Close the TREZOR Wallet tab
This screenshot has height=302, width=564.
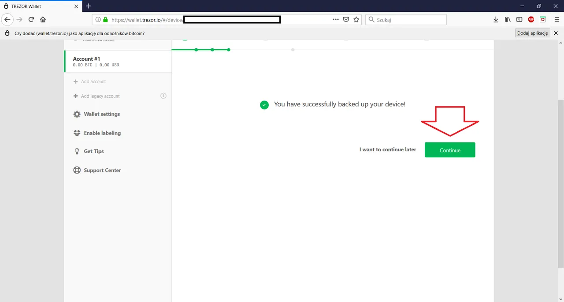click(76, 6)
